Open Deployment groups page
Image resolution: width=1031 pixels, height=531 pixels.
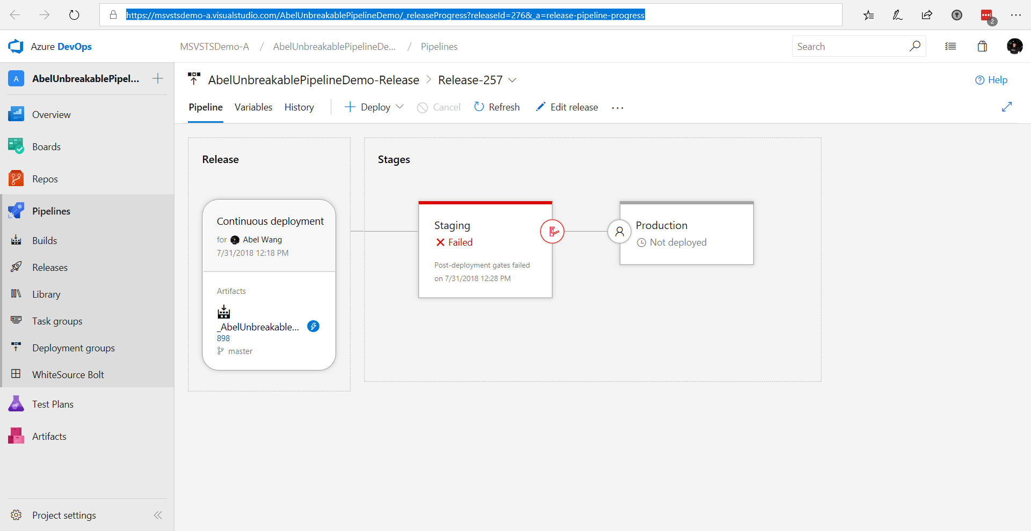[74, 348]
